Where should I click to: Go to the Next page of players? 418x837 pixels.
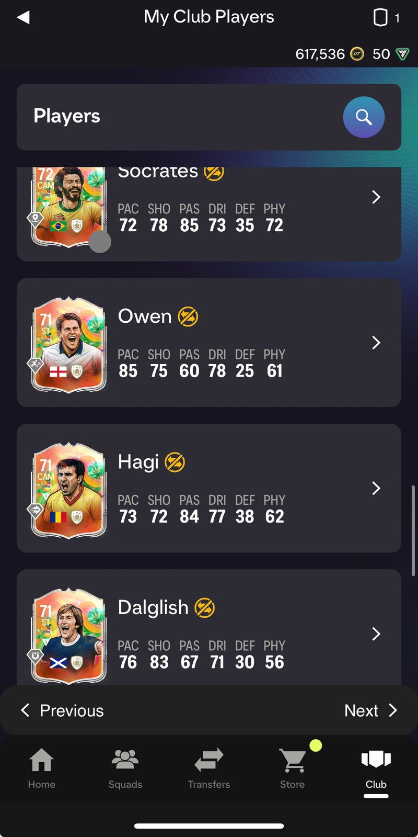coord(371,710)
